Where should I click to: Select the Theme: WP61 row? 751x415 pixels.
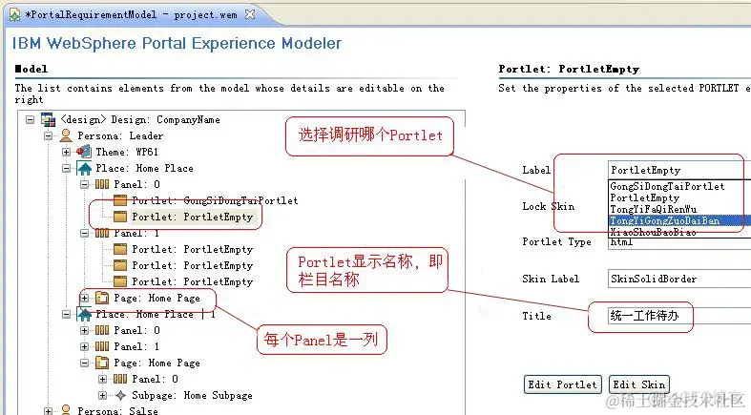pyautogui.click(x=127, y=153)
